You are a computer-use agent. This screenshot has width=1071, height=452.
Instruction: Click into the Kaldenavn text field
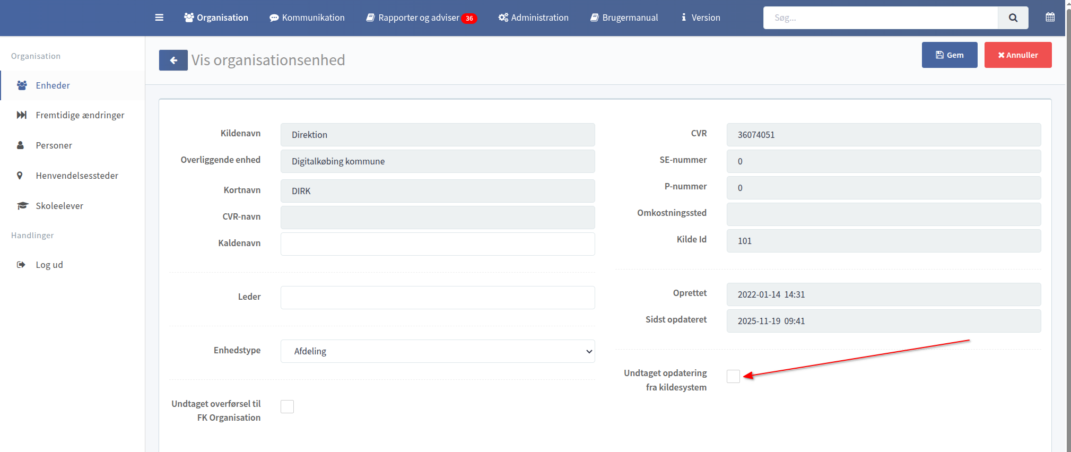click(x=437, y=244)
